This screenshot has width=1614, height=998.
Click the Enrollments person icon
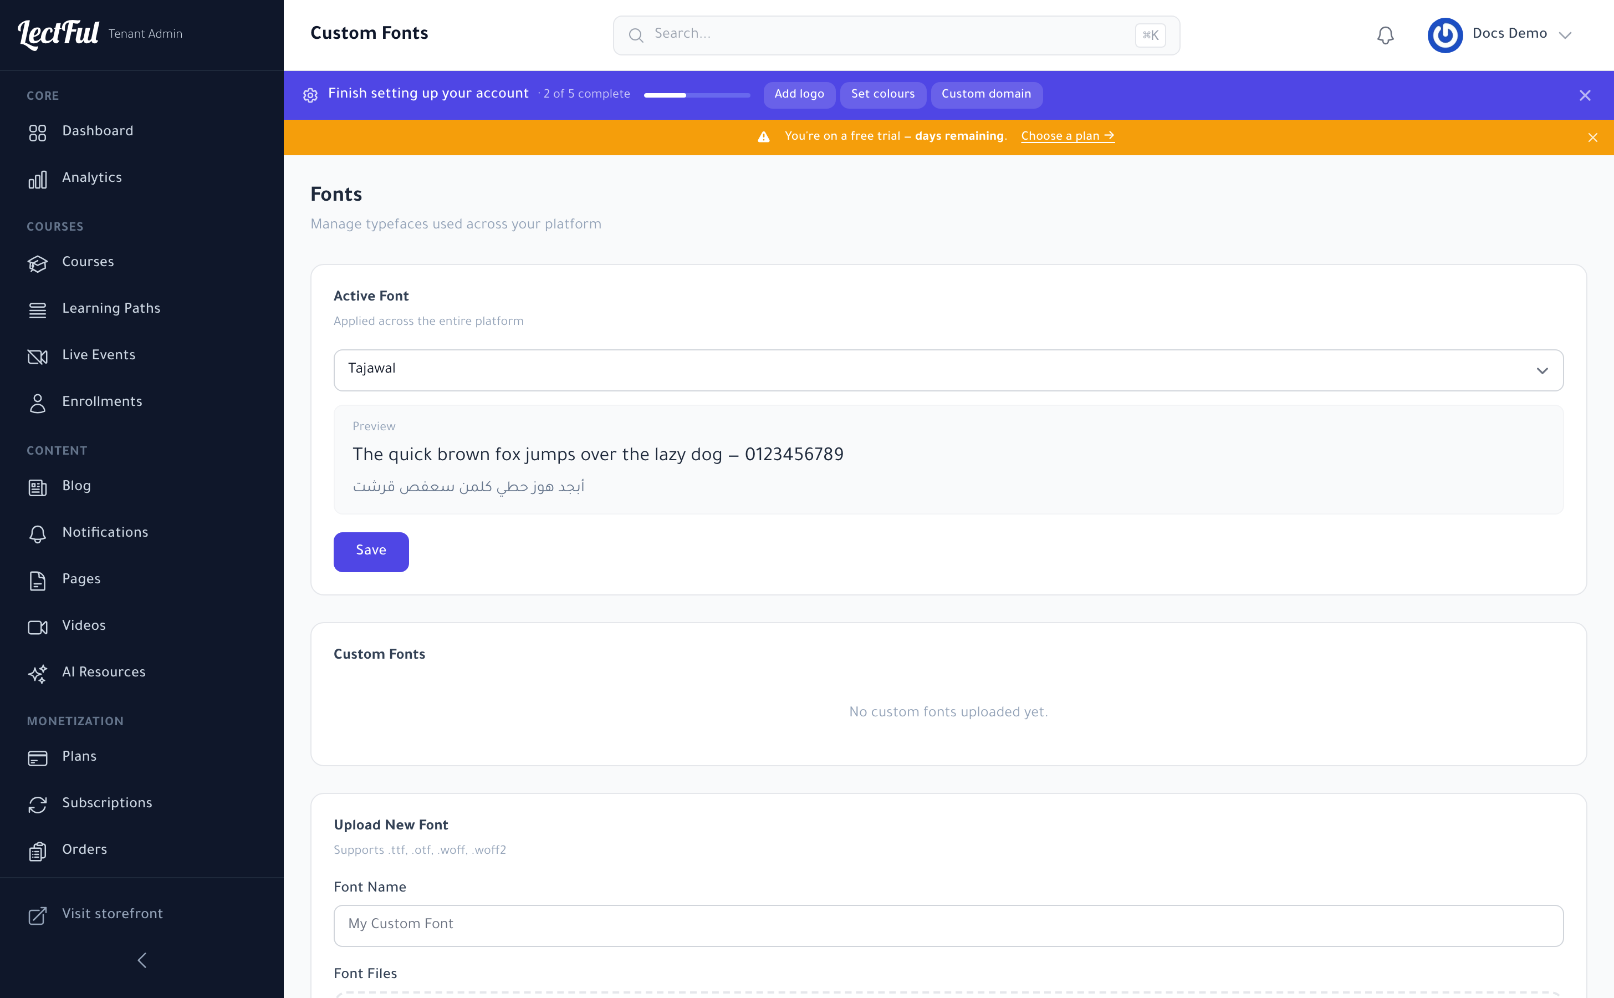(38, 403)
